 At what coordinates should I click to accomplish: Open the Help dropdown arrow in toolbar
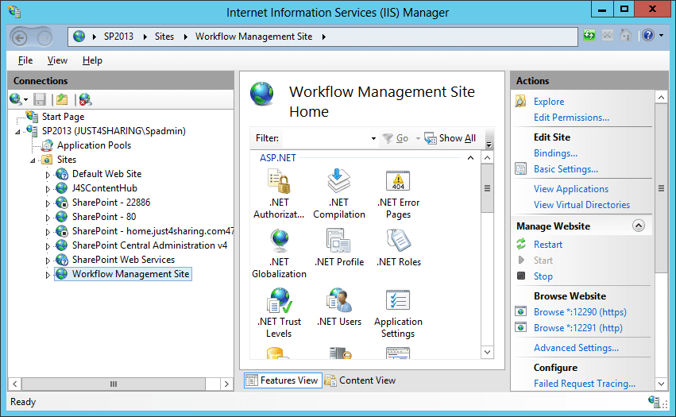click(661, 36)
